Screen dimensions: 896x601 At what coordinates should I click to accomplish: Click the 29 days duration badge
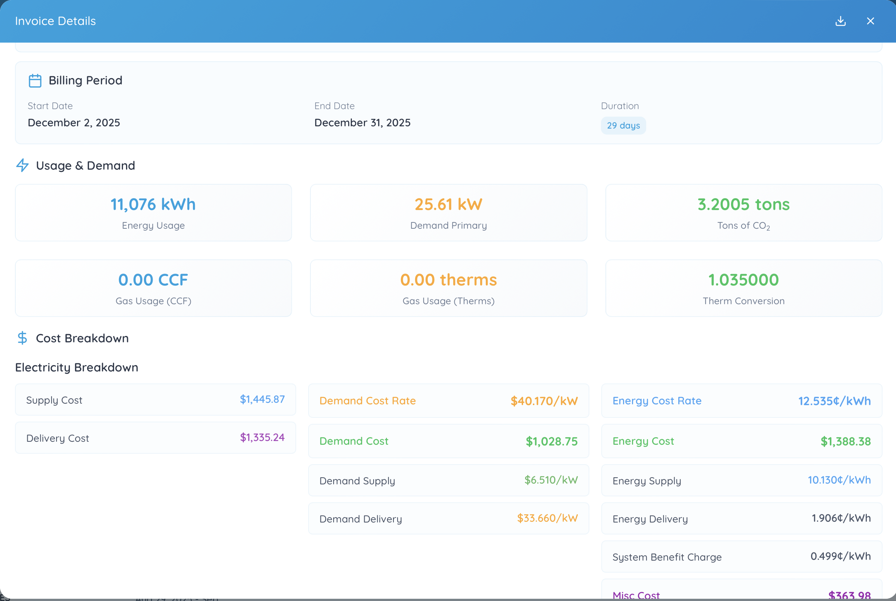click(623, 126)
